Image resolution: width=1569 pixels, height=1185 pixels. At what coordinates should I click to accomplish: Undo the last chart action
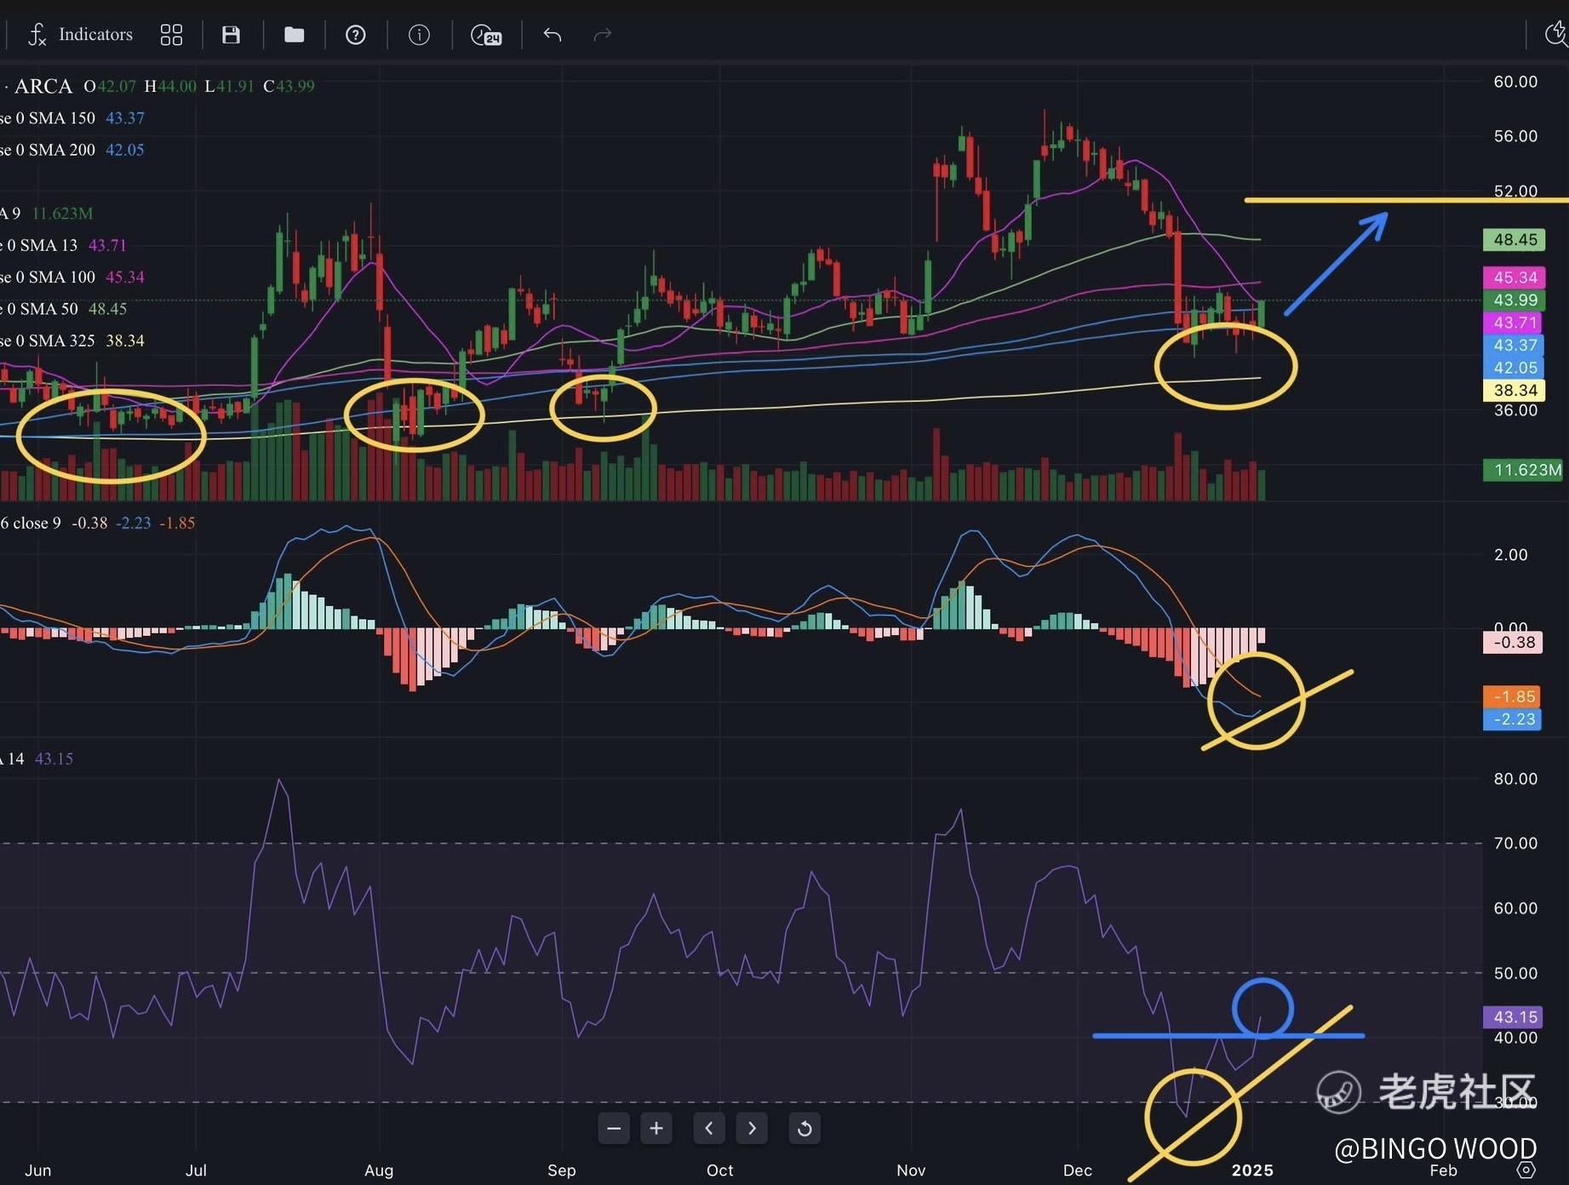pos(553,35)
